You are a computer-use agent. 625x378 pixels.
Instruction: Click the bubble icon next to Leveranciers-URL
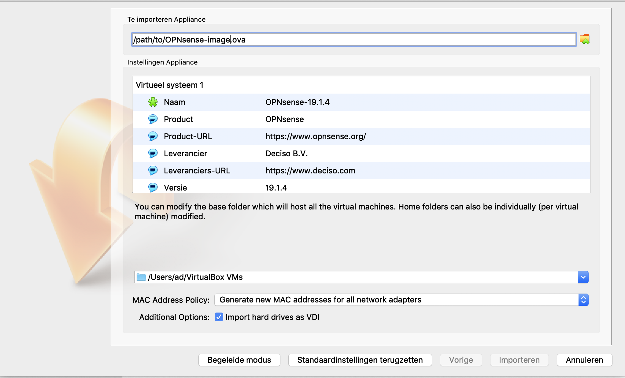tap(153, 171)
